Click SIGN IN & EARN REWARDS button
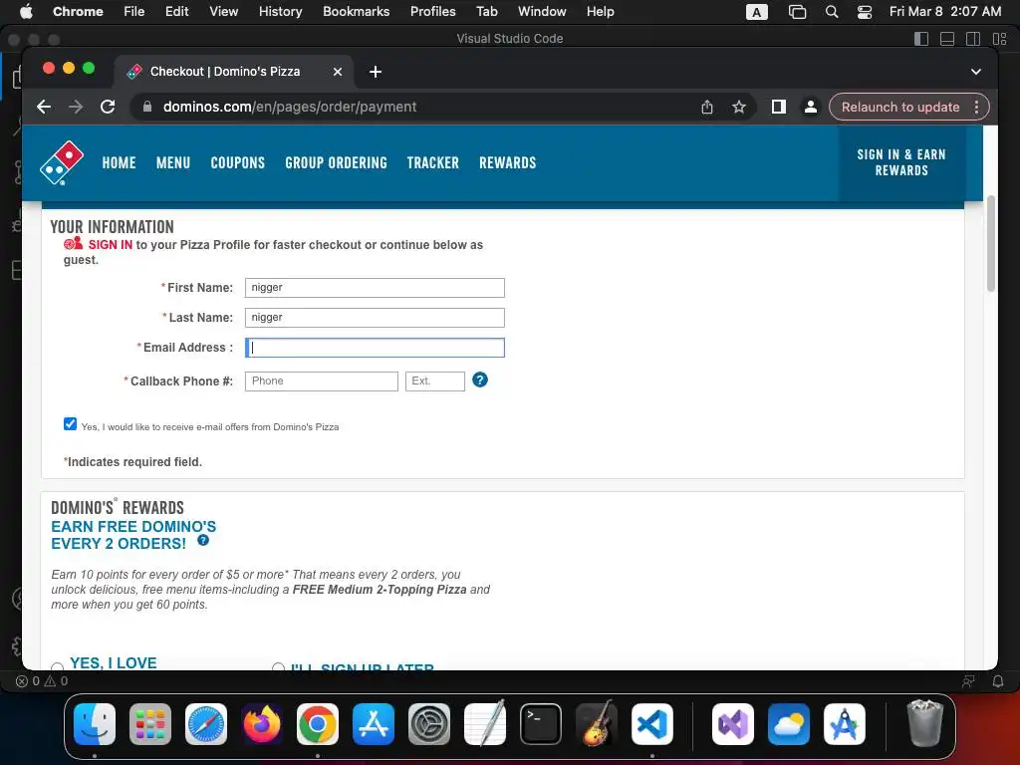1020x765 pixels. (x=900, y=162)
